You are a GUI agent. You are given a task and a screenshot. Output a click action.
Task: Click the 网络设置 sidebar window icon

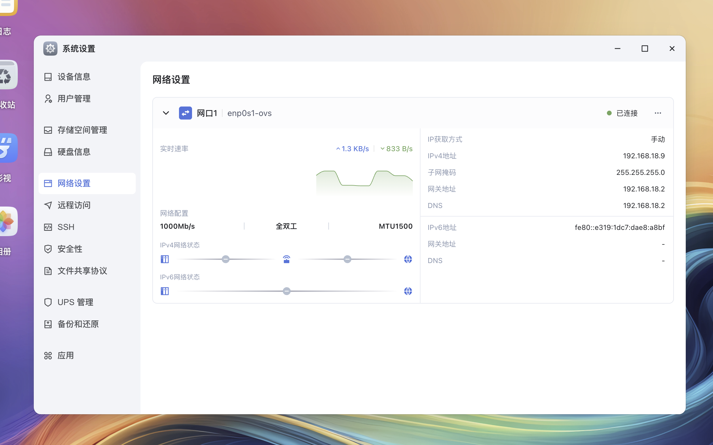pos(48,183)
